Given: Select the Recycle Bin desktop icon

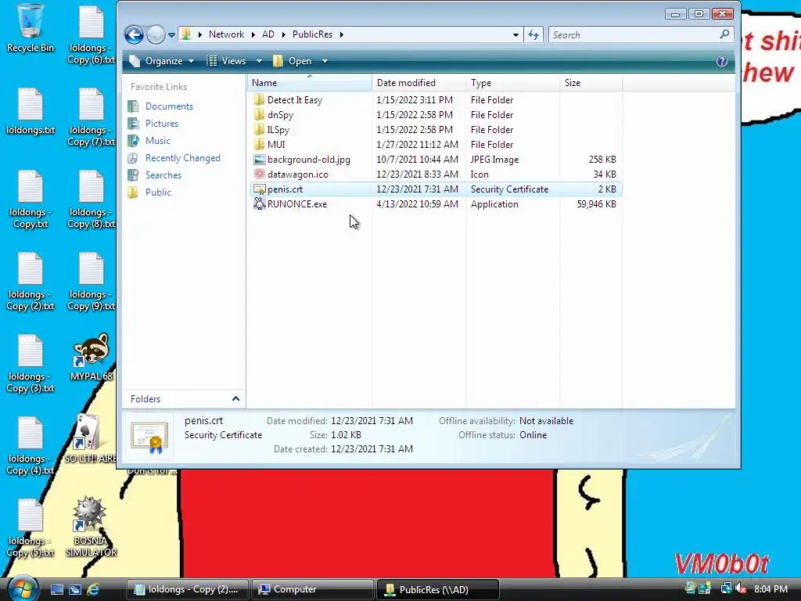Looking at the screenshot, I should pyautogui.click(x=31, y=28).
